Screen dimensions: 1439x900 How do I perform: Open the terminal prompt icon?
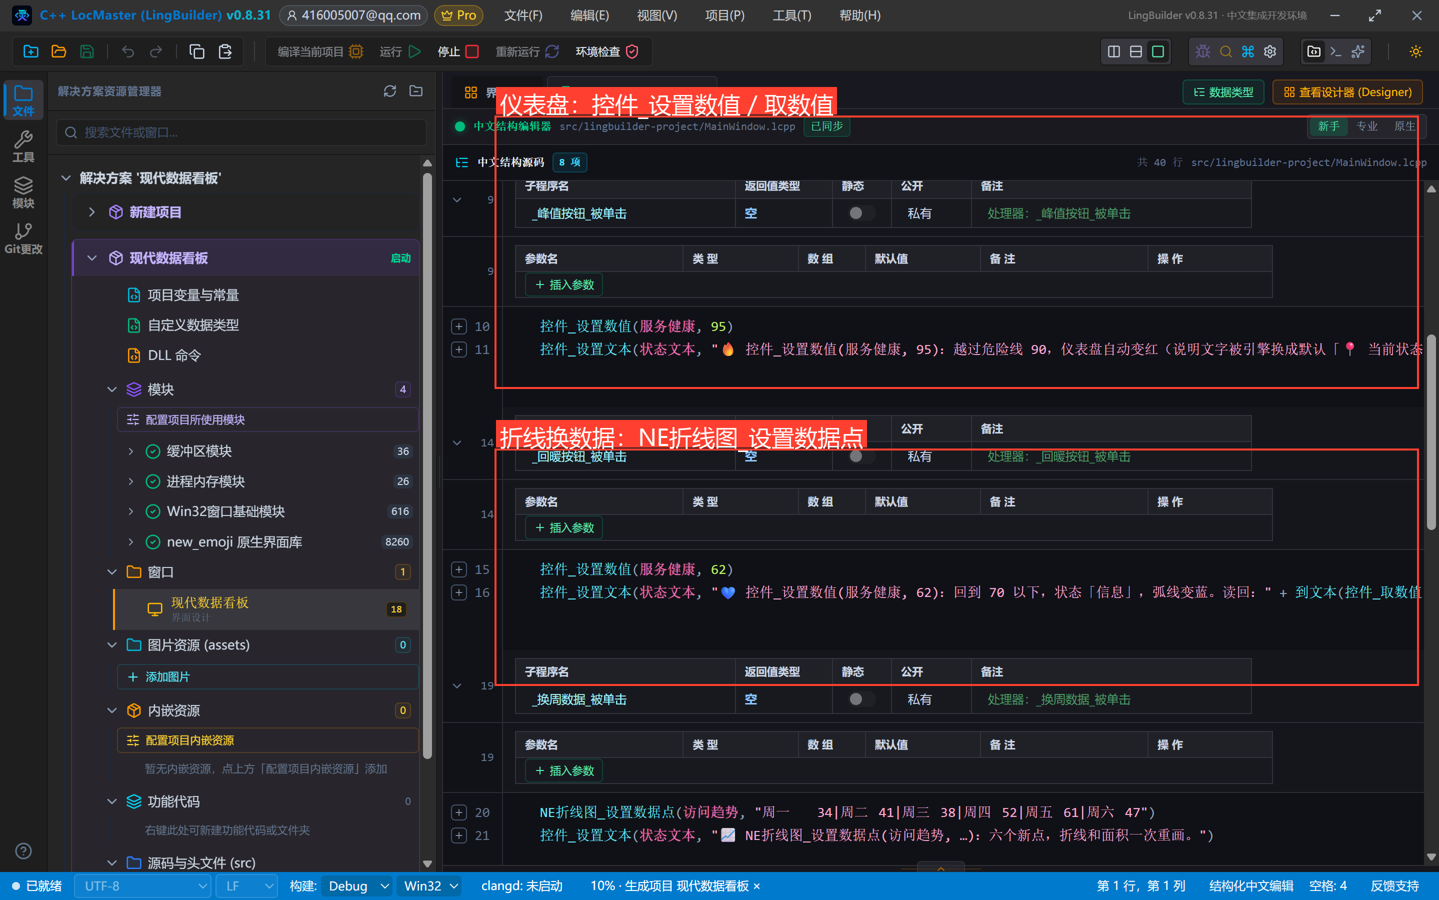coord(1336,52)
